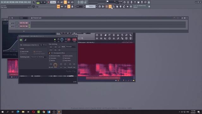The width and height of the screenshot is (202, 114).
Task: Open the Declicking mode dropdown
Action: pyautogui.click(x=39, y=57)
